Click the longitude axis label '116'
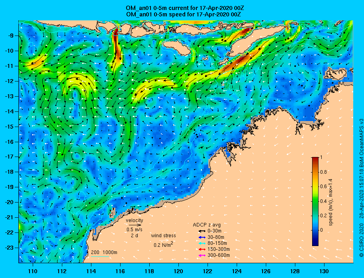 pyautogui.click(x=120, y=271)
